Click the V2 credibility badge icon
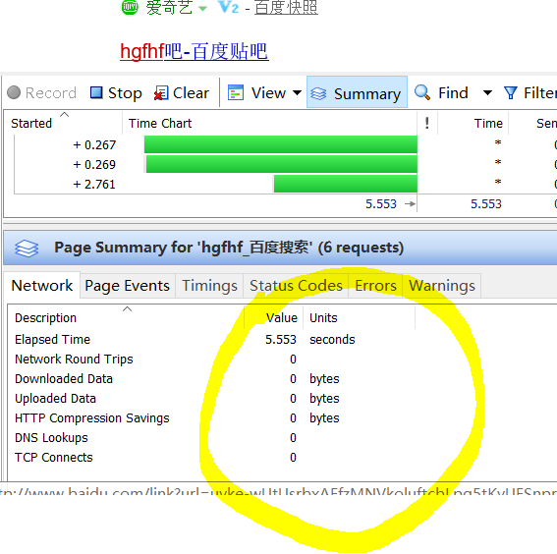This screenshot has height=554, width=557. pos(229,7)
